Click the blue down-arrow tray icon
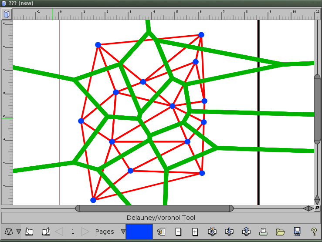Viewport: 322px width, 242px height. point(229,232)
